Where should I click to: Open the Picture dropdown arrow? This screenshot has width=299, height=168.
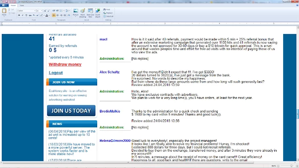tap(76, 17)
